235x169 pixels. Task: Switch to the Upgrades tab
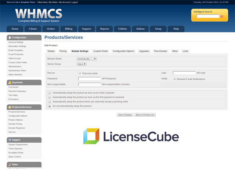pos(144,51)
